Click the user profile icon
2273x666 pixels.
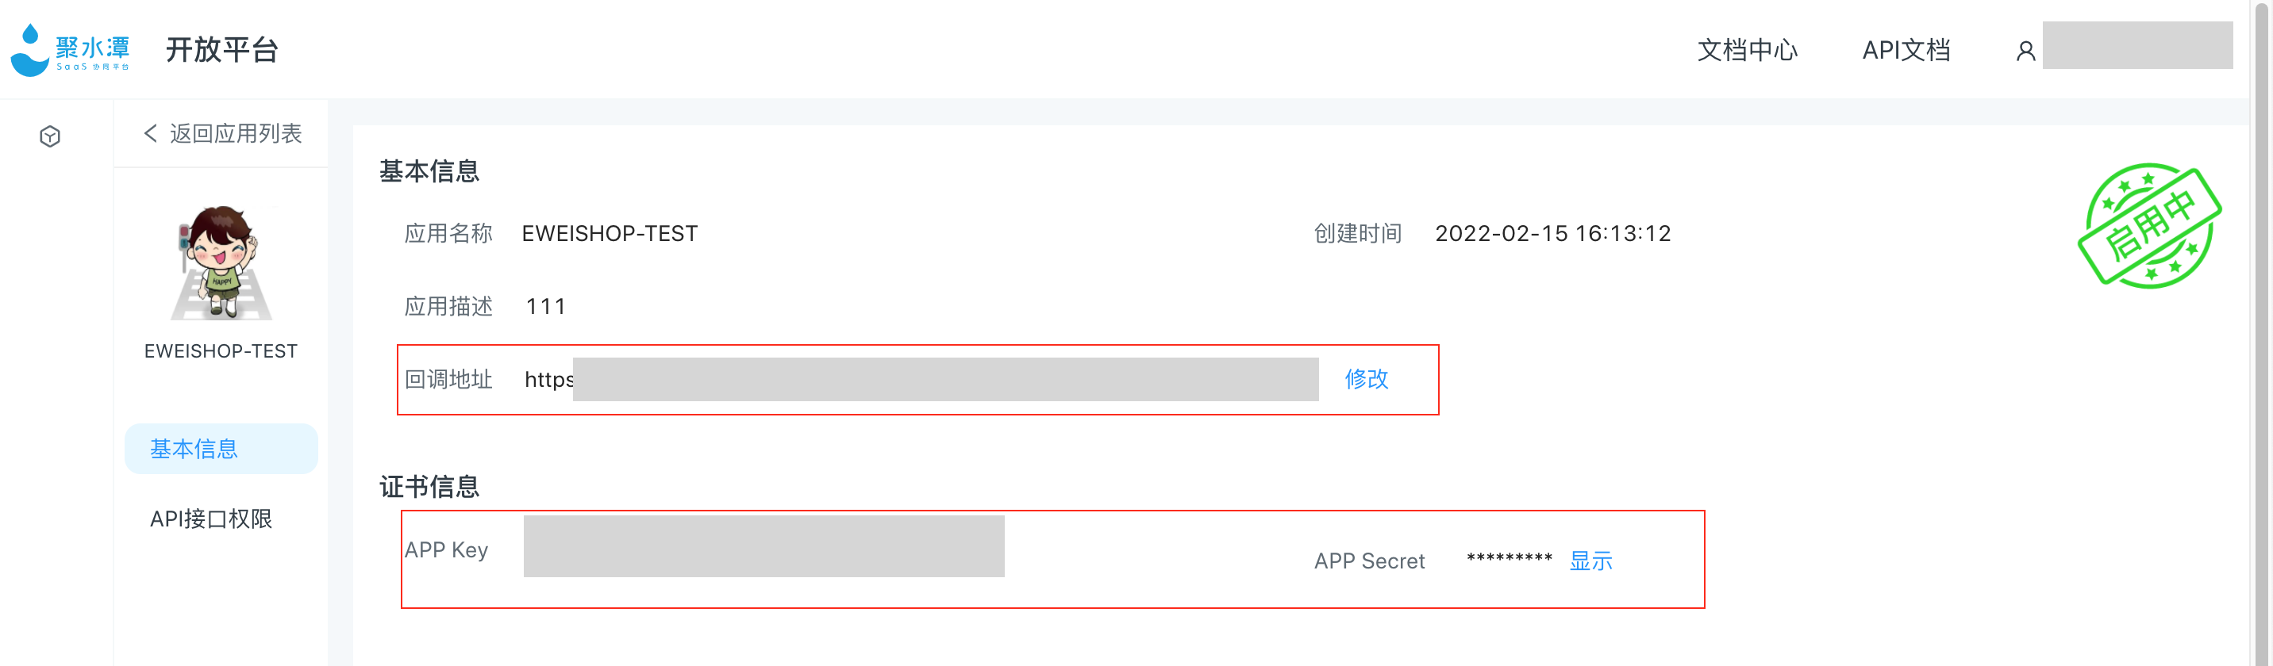pos(2026,51)
